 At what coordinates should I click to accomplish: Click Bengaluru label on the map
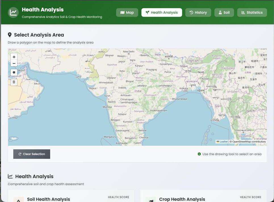(130, 138)
